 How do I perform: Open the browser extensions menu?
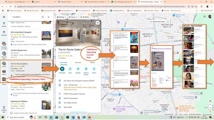click(202, 6)
